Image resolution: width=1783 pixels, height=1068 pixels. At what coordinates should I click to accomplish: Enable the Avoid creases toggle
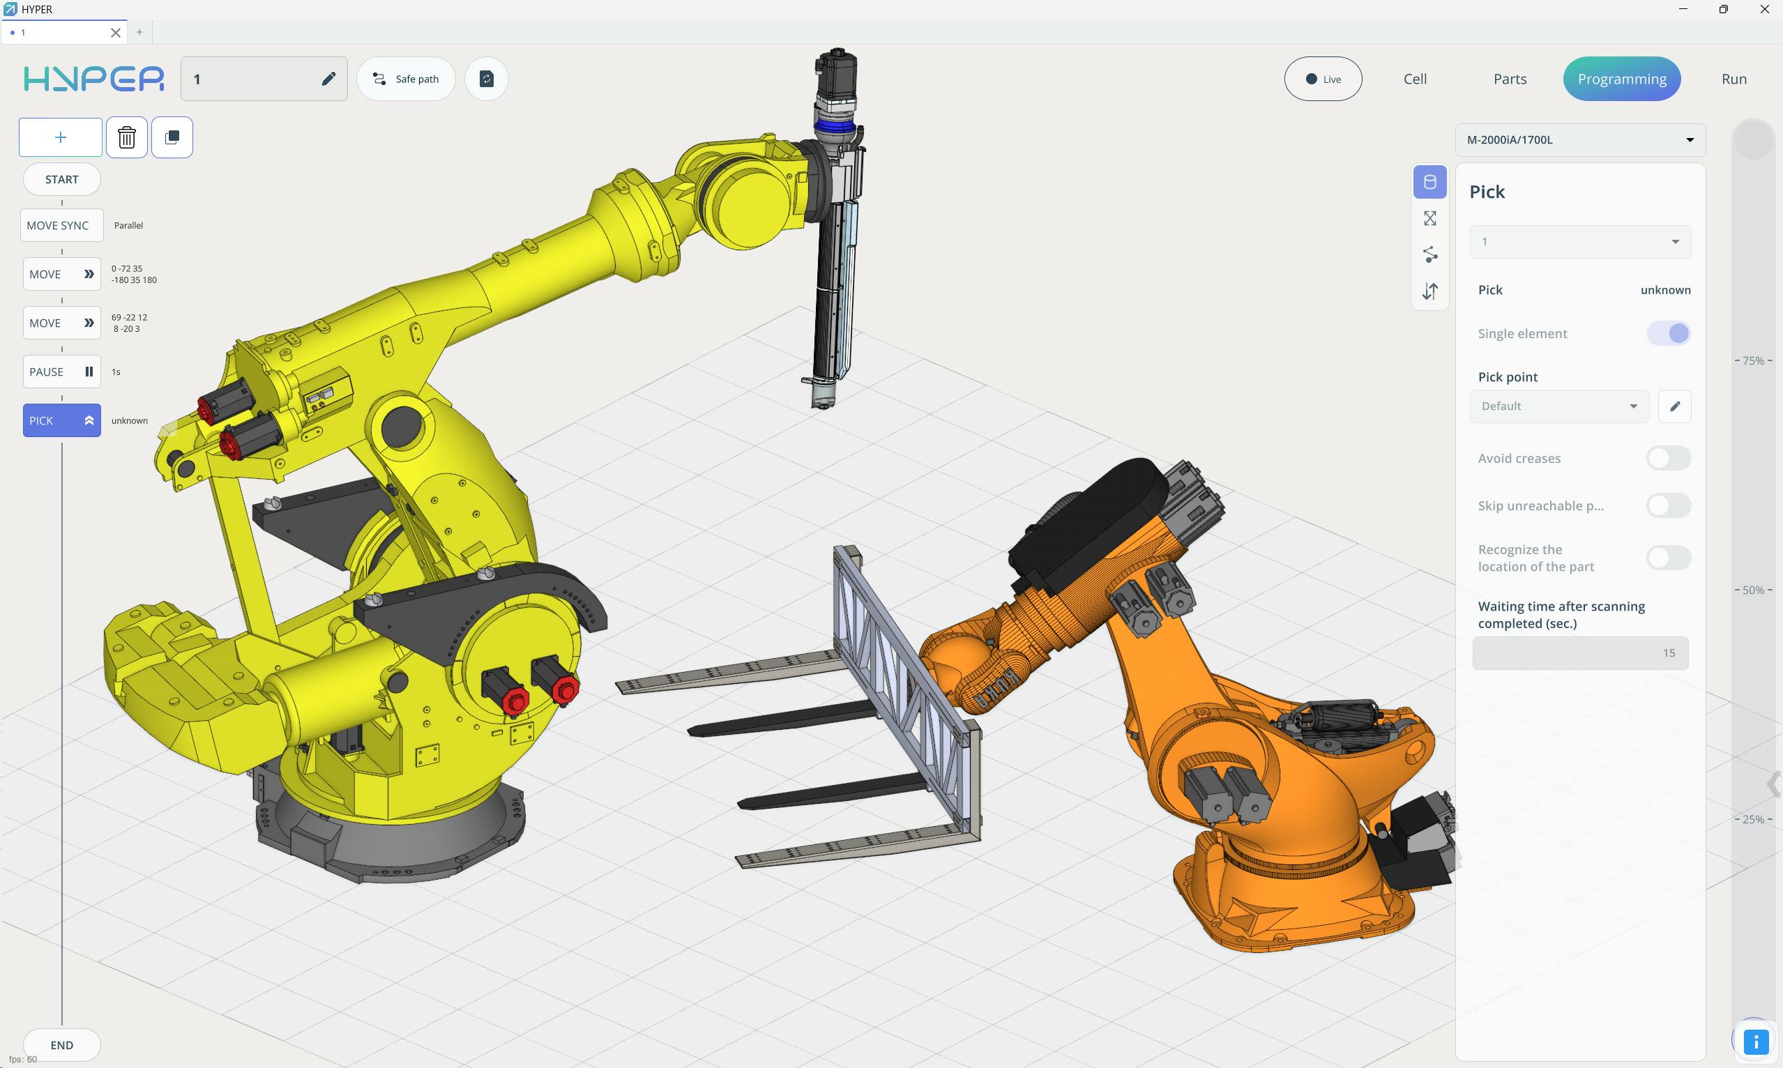1669,458
